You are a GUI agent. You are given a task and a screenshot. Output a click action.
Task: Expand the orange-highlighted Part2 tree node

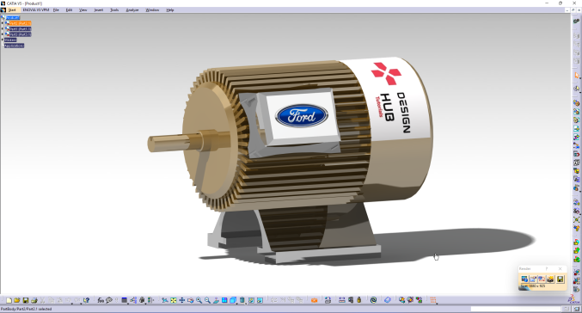(x=3, y=23)
